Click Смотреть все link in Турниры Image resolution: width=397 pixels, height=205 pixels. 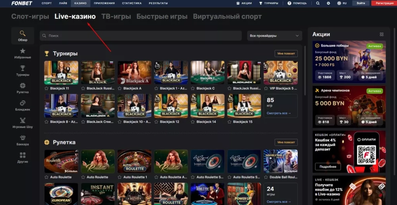coord(279,113)
